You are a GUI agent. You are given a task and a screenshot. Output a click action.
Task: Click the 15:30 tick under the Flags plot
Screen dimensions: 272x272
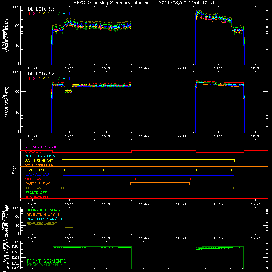106,204
